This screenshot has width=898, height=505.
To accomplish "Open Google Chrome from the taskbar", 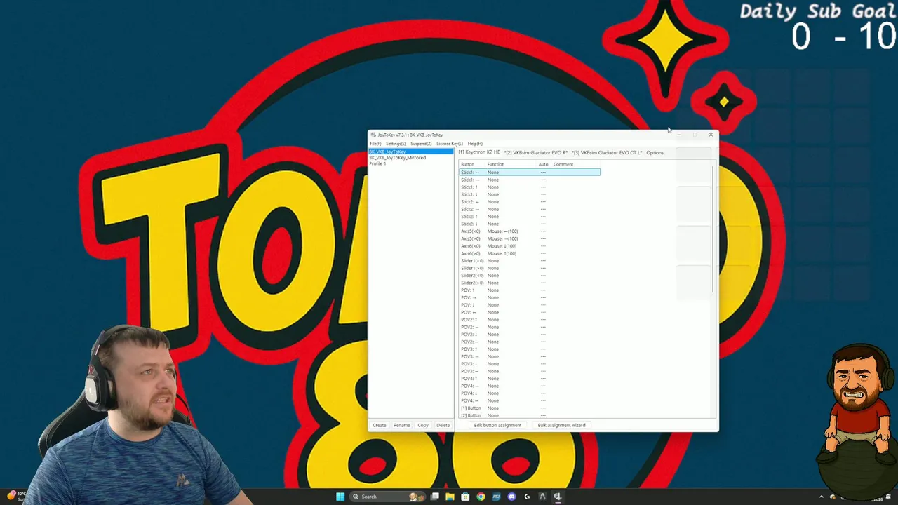I will pyautogui.click(x=481, y=497).
